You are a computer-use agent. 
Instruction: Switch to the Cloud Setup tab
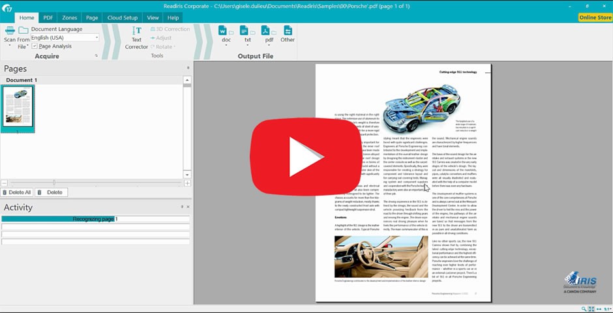(x=123, y=18)
